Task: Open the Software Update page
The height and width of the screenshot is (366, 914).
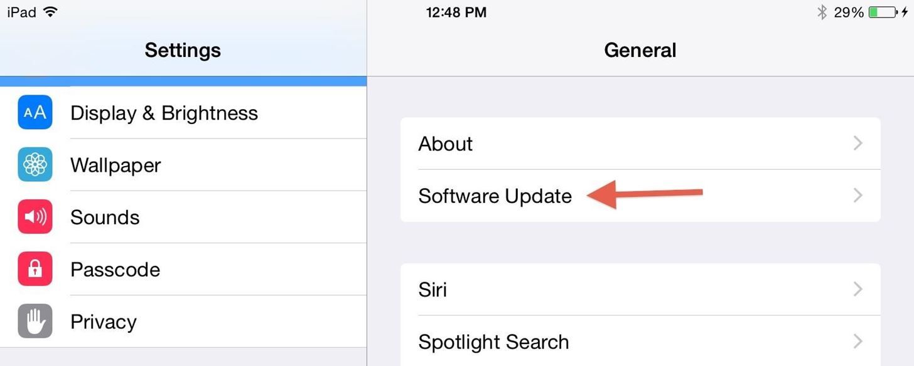Action: pyautogui.click(x=495, y=196)
